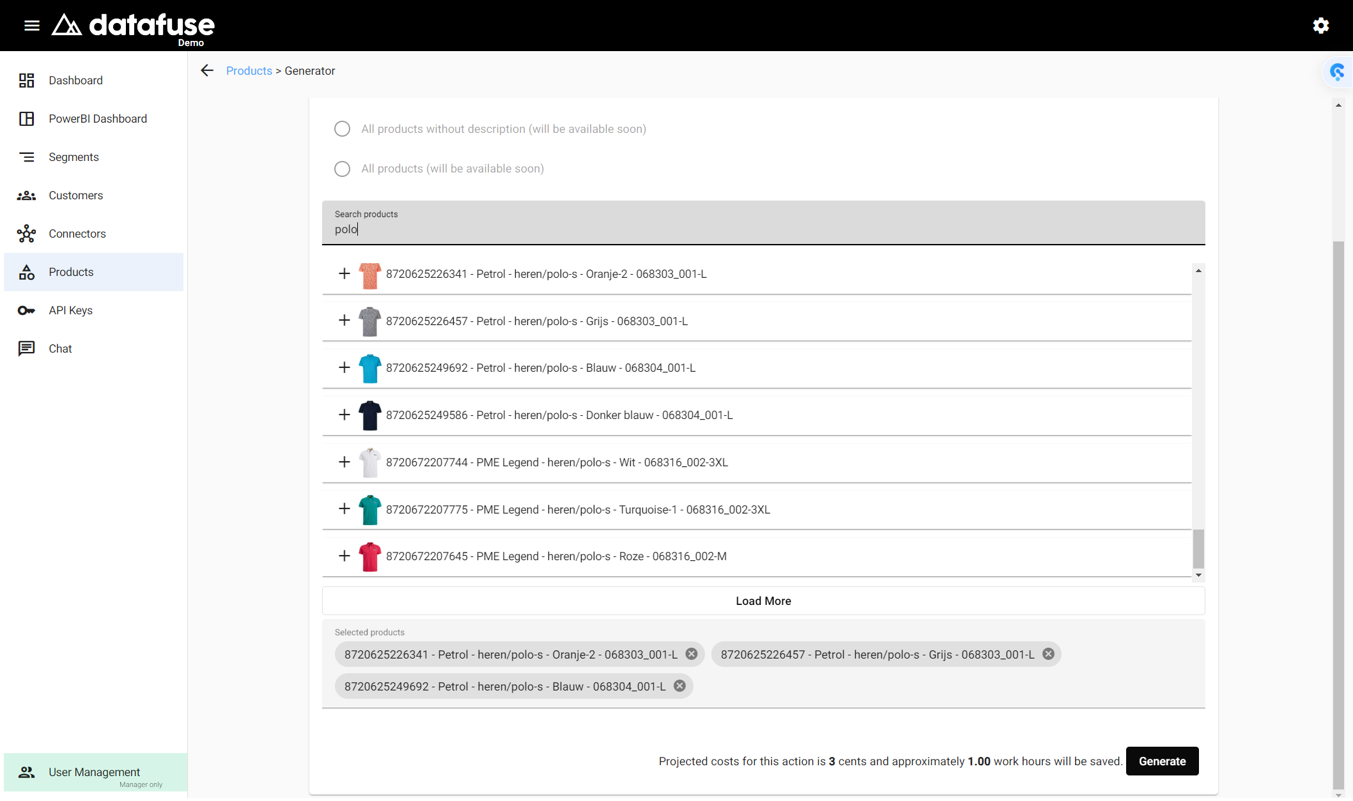The width and height of the screenshot is (1353, 801).
Task: Open settings via the gear icon
Action: tap(1321, 26)
